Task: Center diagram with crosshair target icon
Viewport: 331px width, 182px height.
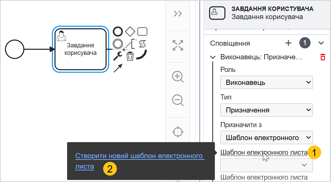Action: [178, 132]
